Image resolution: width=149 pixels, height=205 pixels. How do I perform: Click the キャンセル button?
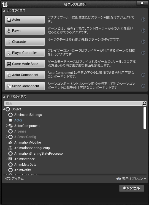(x=132, y=188)
